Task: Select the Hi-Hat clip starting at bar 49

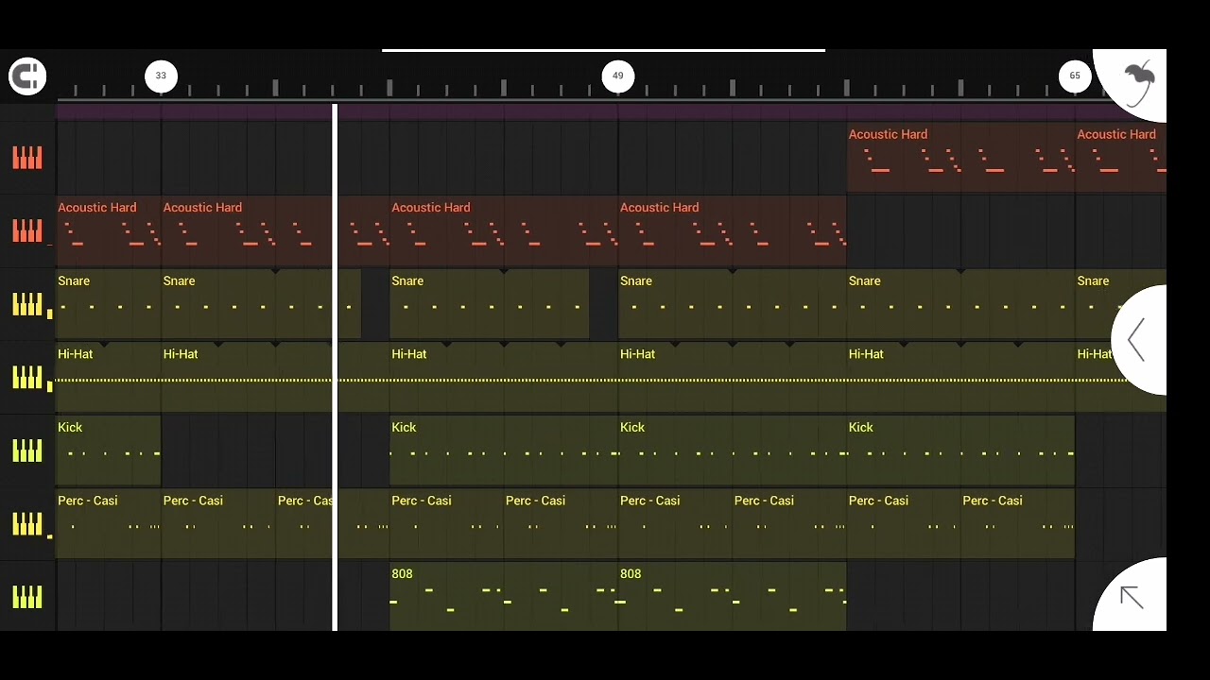Action: (733, 377)
